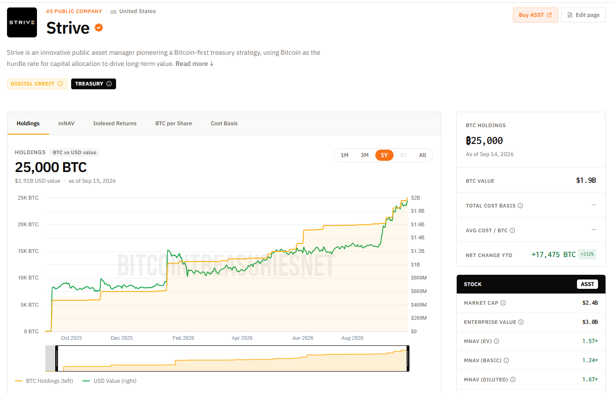
Task: Click the info icon next to Total Cost Basis
Action: pos(520,206)
